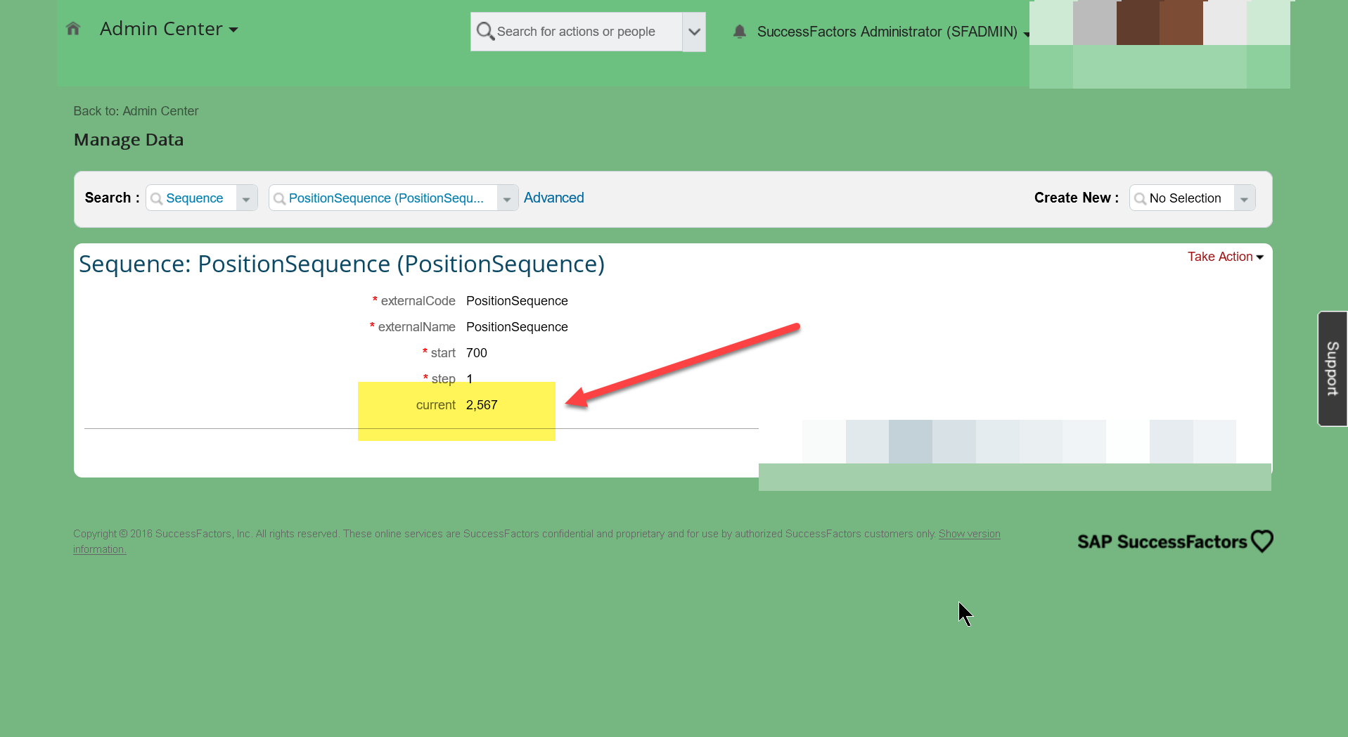1348x737 pixels.
Task: Open notifications bell icon
Action: 740,32
